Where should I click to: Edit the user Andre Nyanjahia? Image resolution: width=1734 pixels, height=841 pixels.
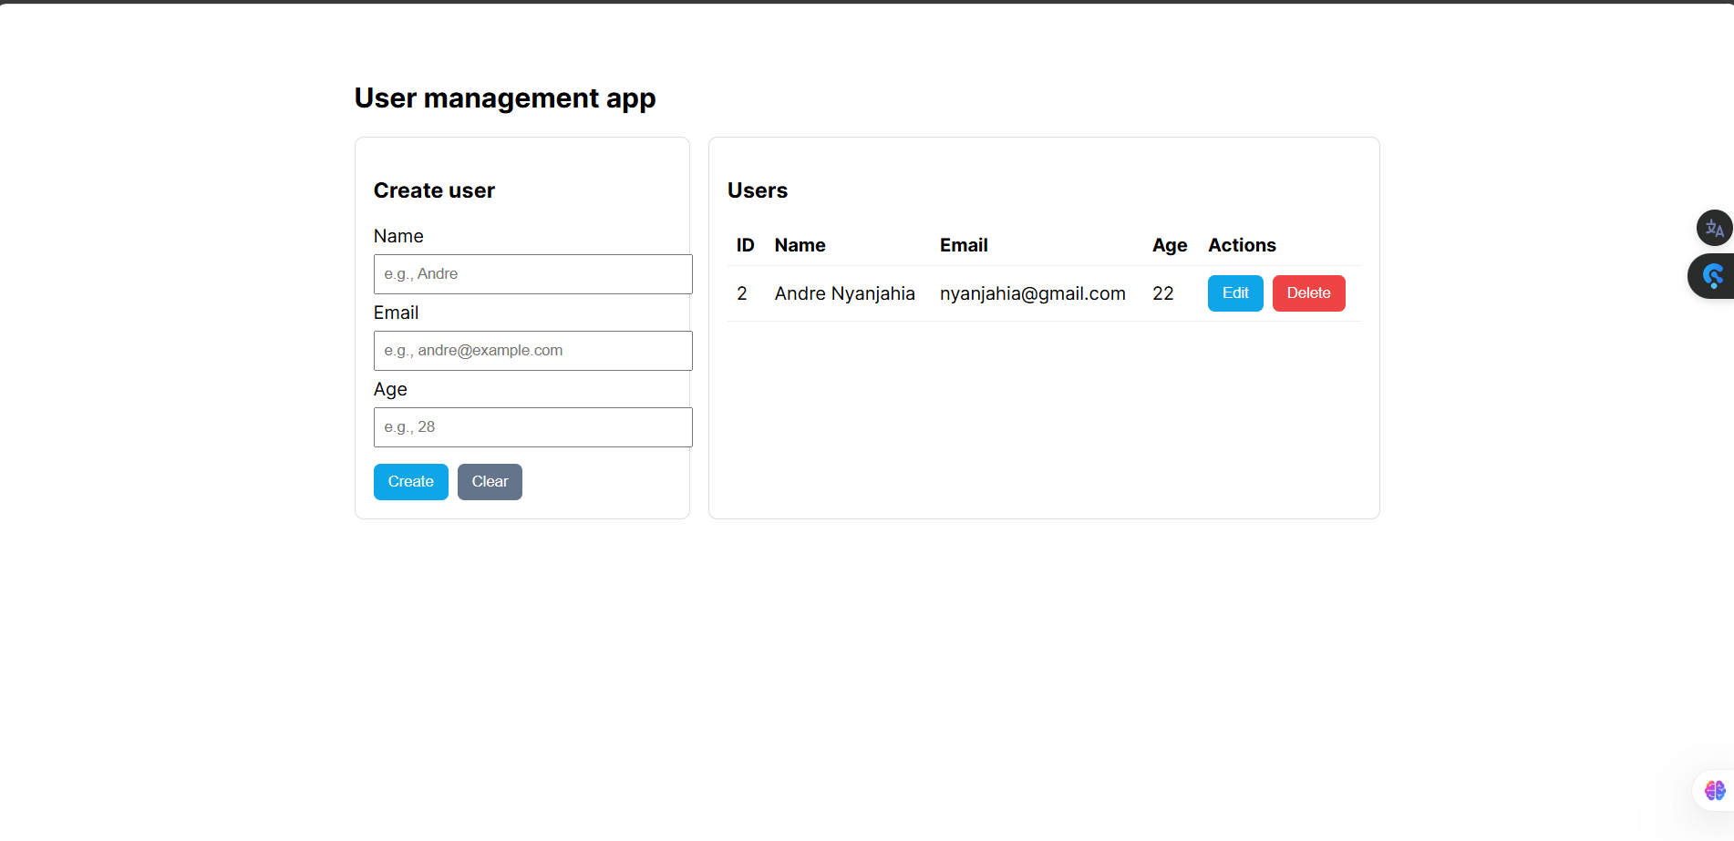click(x=1234, y=293)
